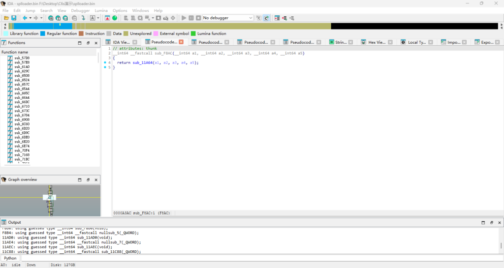Screen dimensions: 504x268
Task: Close the active Pseudocode tab via red X
Action: (x=181, y=42)
